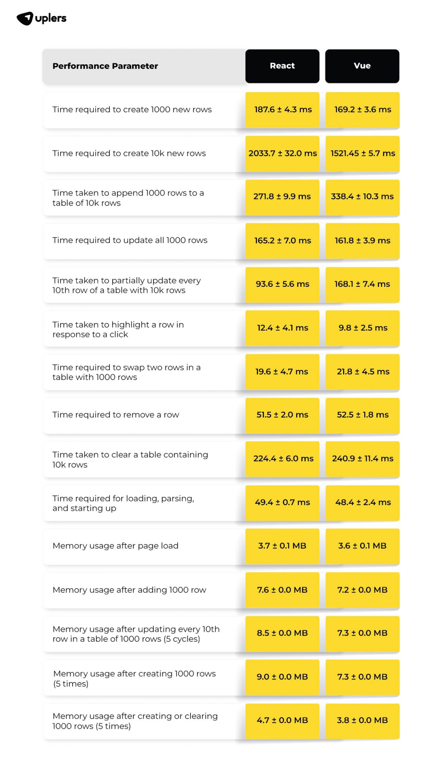Click Vue's 240.9 ± 11.4 ms cell
The image size is (445, 779).
click(x=362, y=459)
